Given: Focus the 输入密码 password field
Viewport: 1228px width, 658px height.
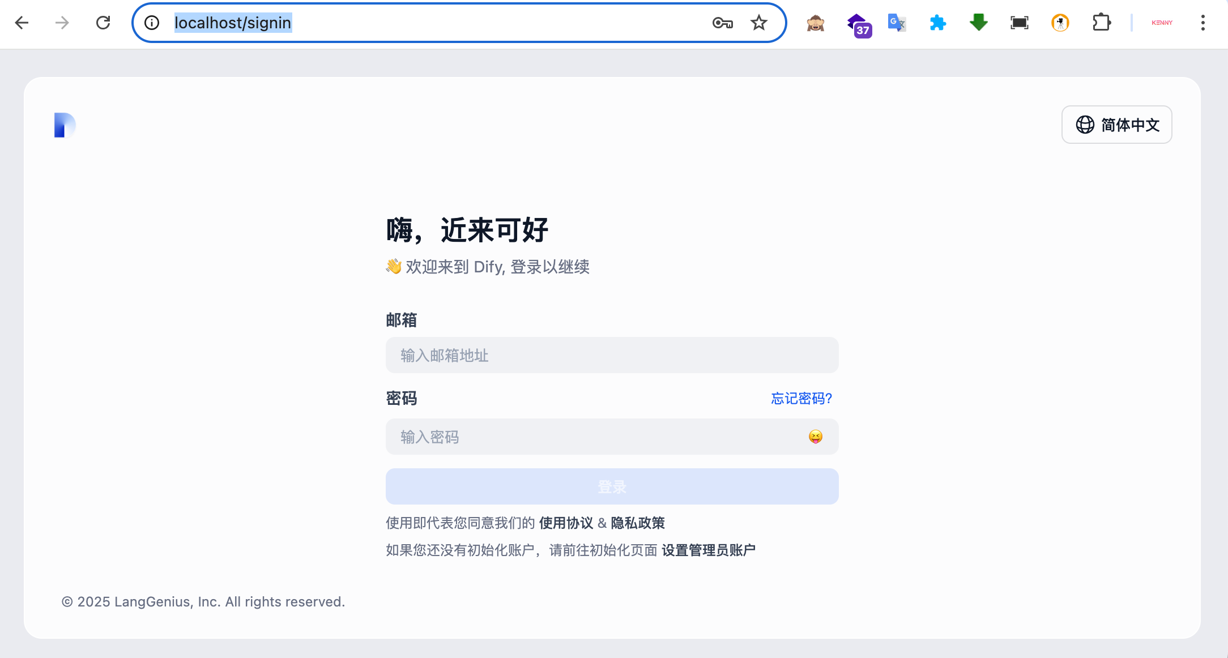Looking at the screenshot, I should [612, 437].
